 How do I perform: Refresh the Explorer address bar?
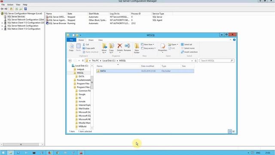(196, 61)
